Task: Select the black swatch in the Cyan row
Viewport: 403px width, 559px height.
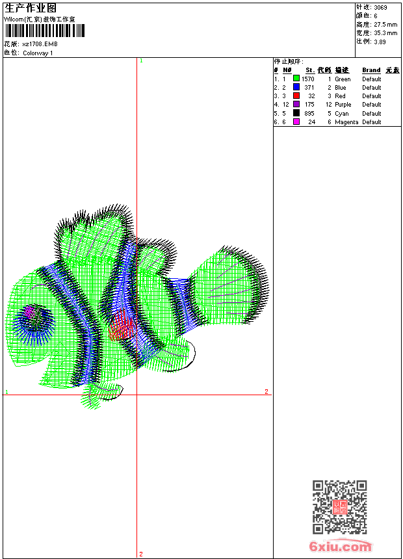Action: (296, 113)
